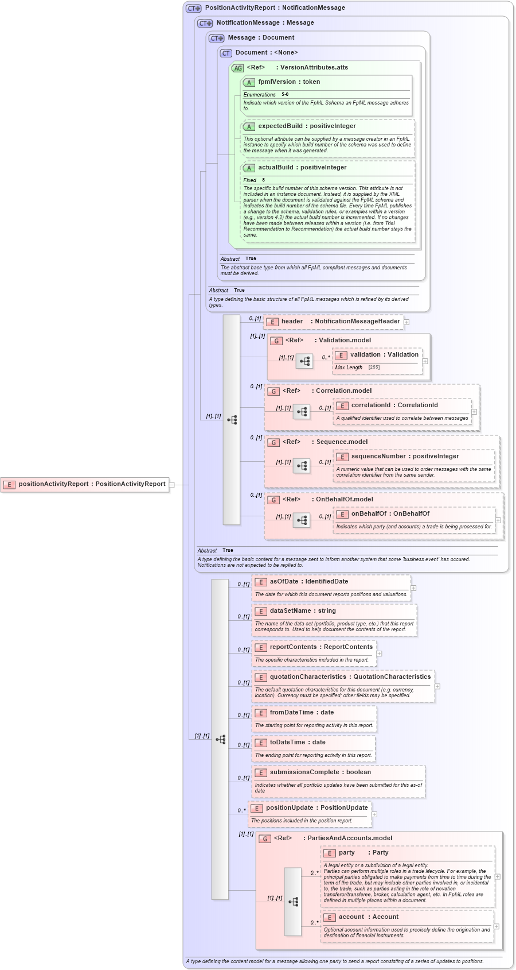Screen dimensions: 516x970
Task: Click the sequence compositor icon inside OnBehalfOf.model
Action: pos(302,520)
